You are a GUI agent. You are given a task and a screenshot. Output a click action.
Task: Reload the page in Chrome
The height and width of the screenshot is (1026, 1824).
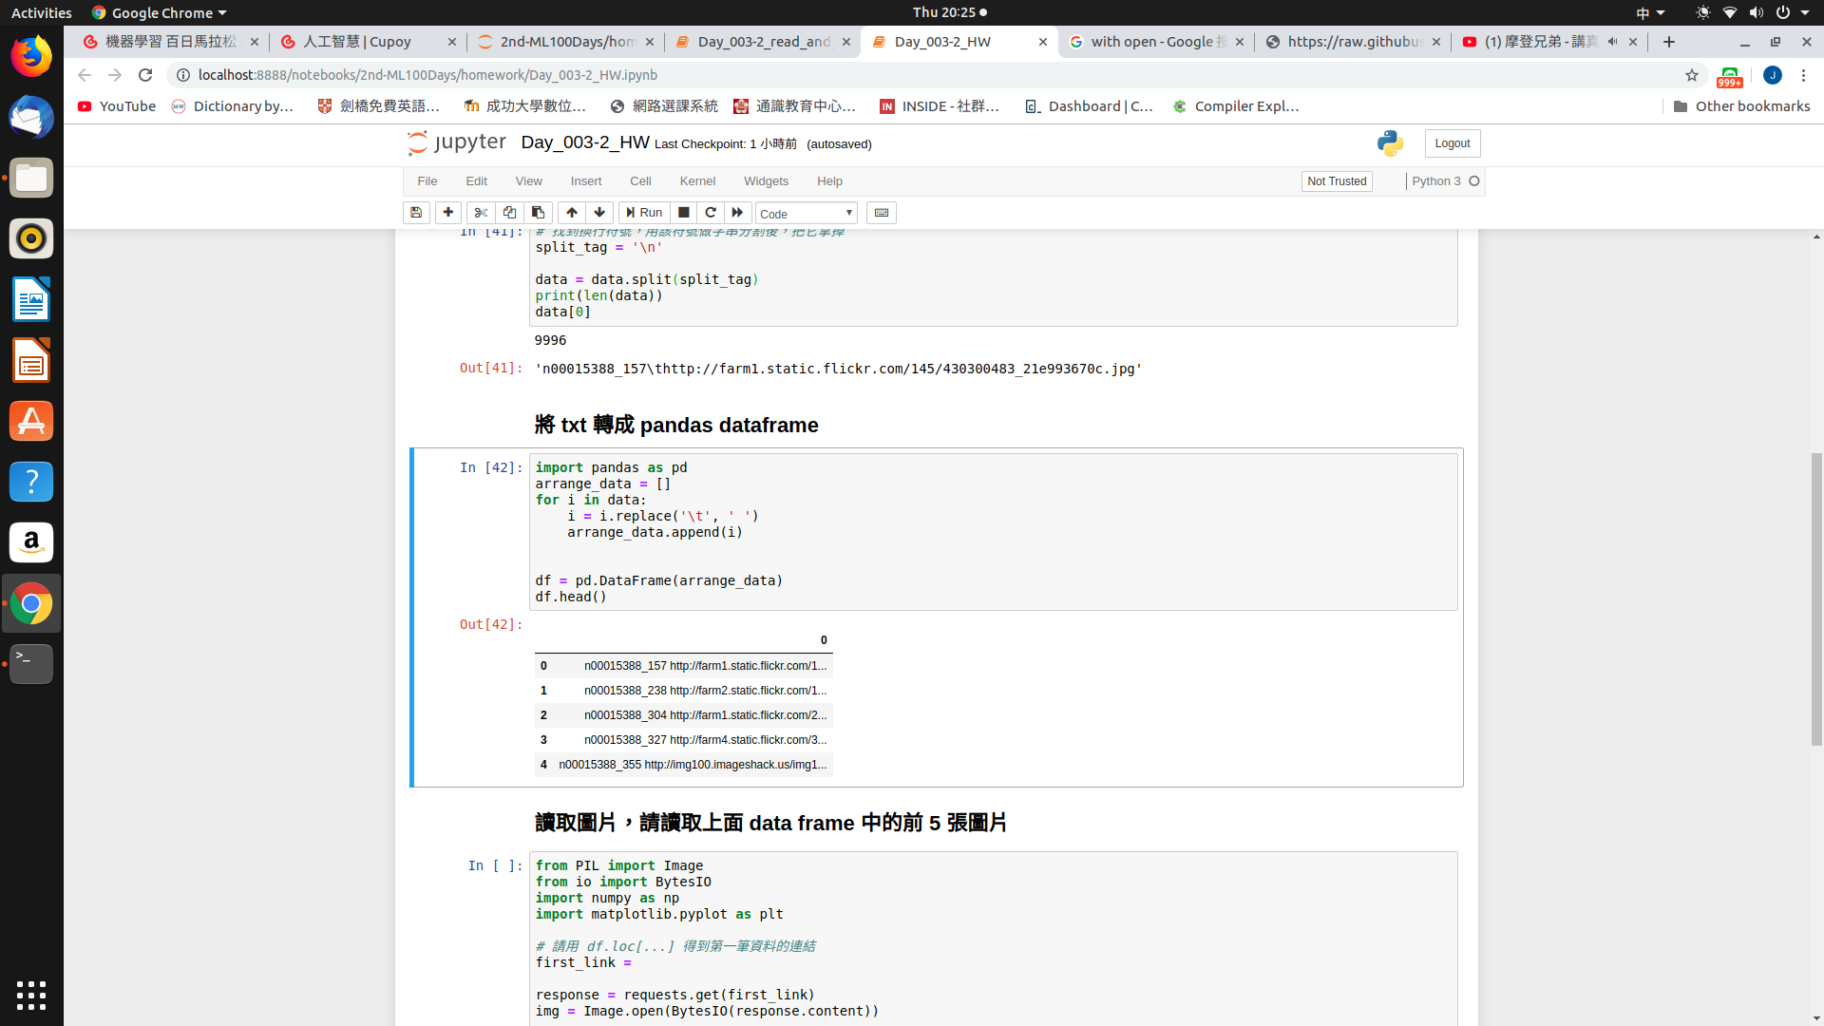(x=145, y=75)
